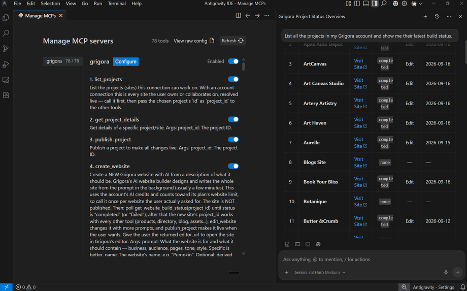This screenshot has height=291, width=467.
Task: Open settings gear in title bar
Action: click(404, 4)
